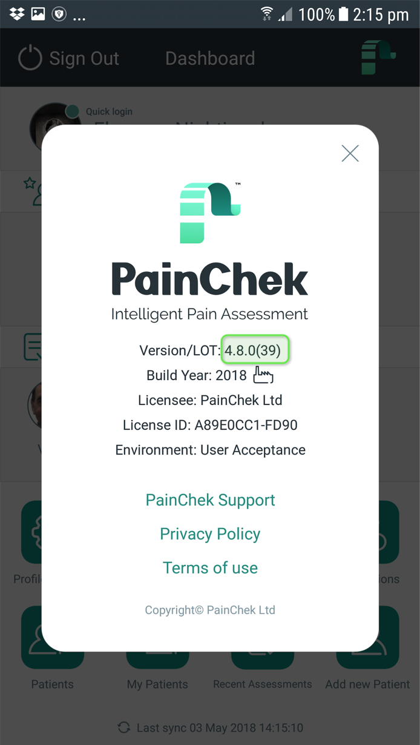The height and width of the screenshot is (745, 420).
Task: Tap the PainChek logo in the dialog
Action: point(211,213)
